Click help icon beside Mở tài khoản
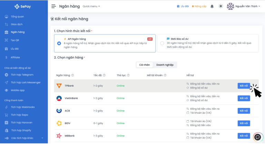The width and height of the screenshot is (265, 149). pyautogui.click(x=165, y=75)
